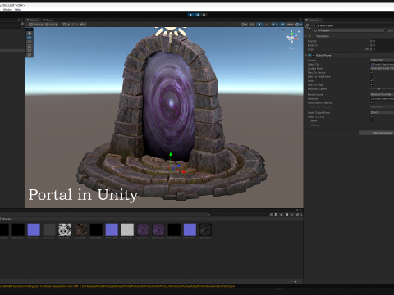Click the Project panel search-by-type icon
Image resolution: width=394 pixels, height=295 pixels.
(276, 215)
